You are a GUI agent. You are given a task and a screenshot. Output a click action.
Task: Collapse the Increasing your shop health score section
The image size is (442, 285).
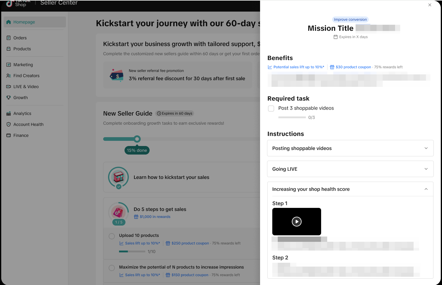(426, 189)
